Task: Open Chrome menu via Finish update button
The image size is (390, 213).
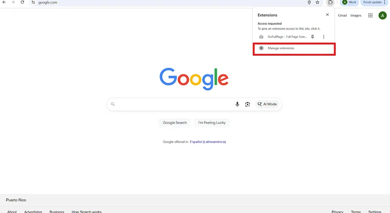Action: click(x=374, y=2)
